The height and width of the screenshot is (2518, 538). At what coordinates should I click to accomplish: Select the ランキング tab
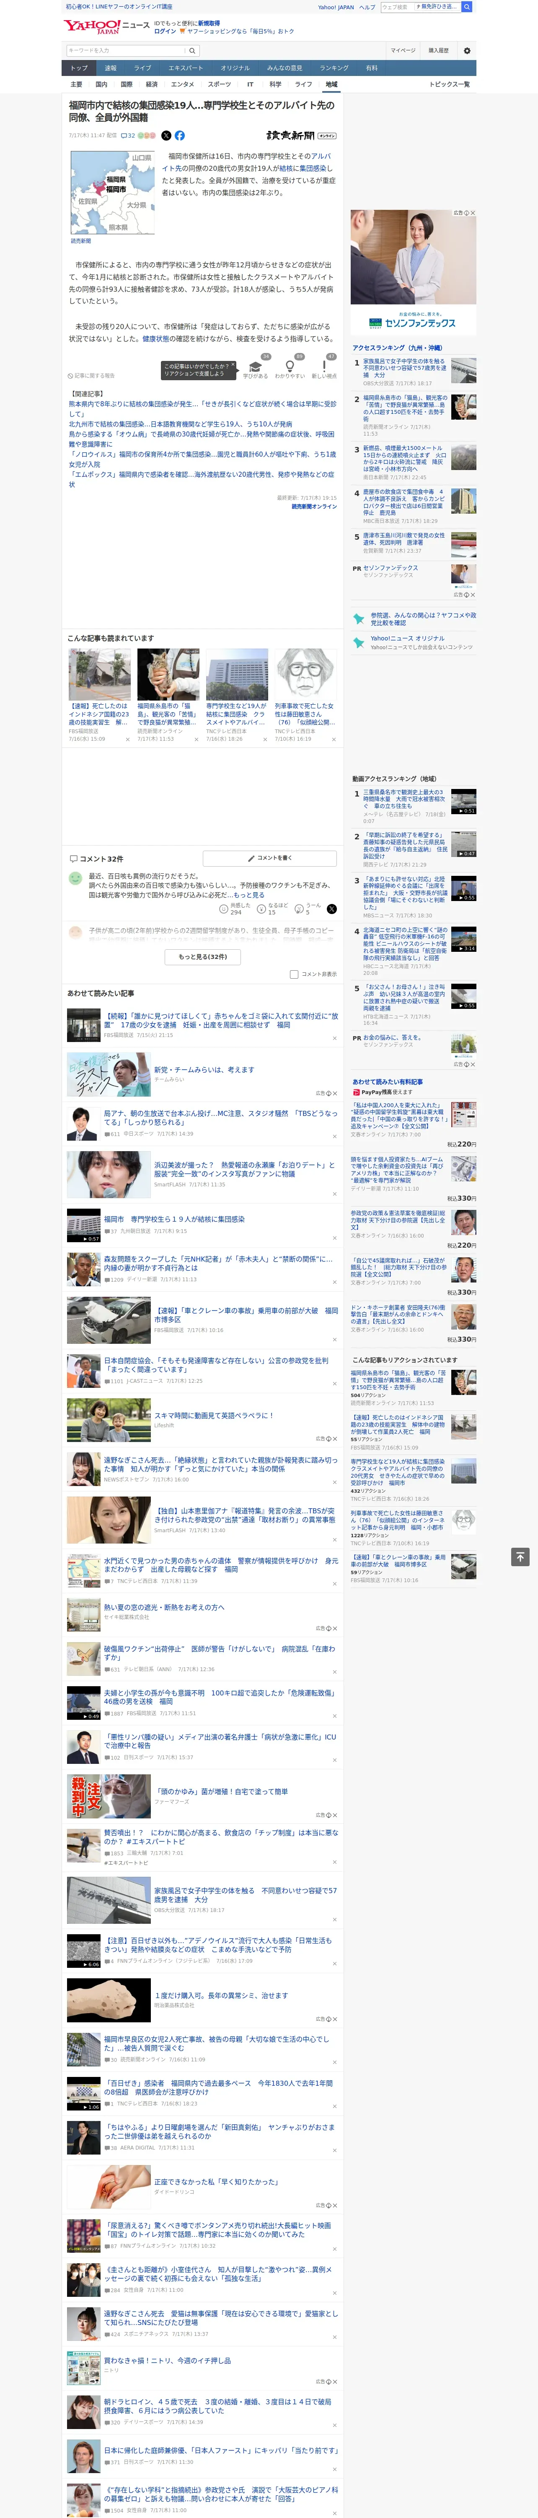pyautogui.click(x=334, y=68)
